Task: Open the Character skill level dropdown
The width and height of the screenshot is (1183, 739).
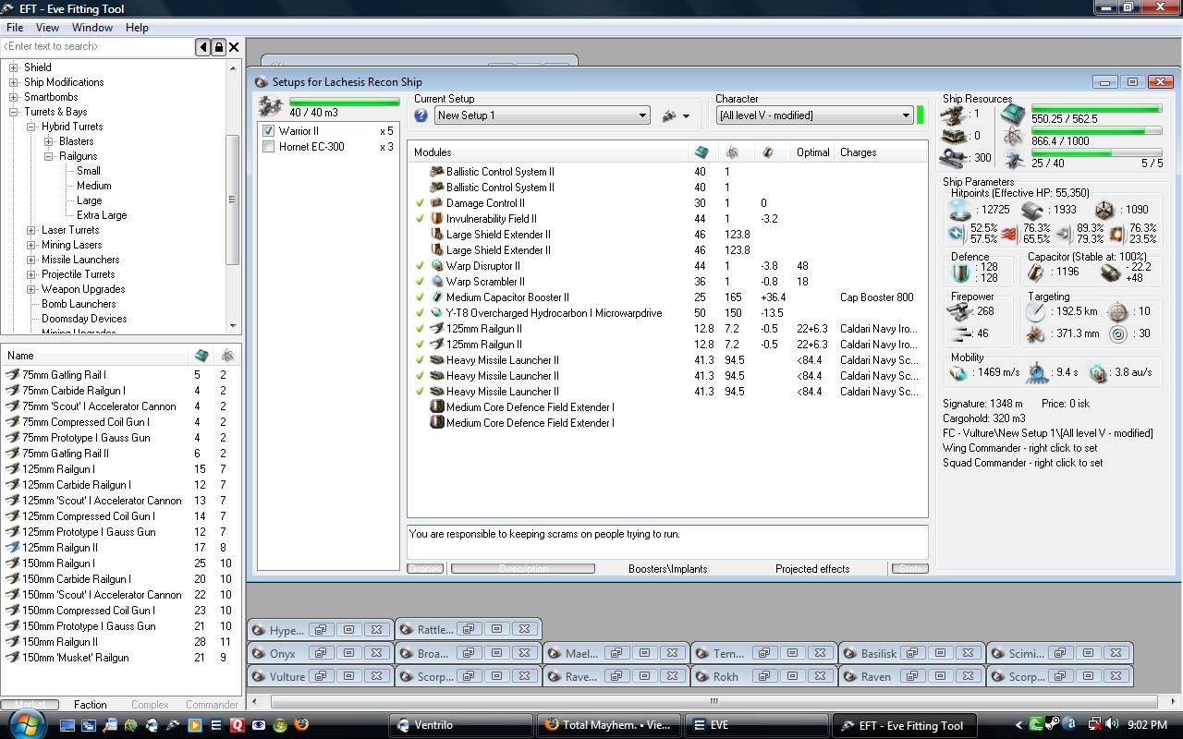Action: pos(905,115)
